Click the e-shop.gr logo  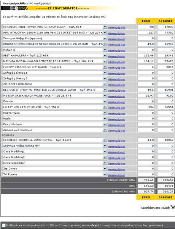click(x=19, y=8)
